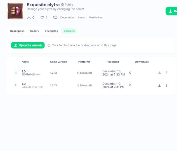Open the Exquisite elytra-v1.0 version entry
Screen dimensions: 177x151
tap(32, 85)
